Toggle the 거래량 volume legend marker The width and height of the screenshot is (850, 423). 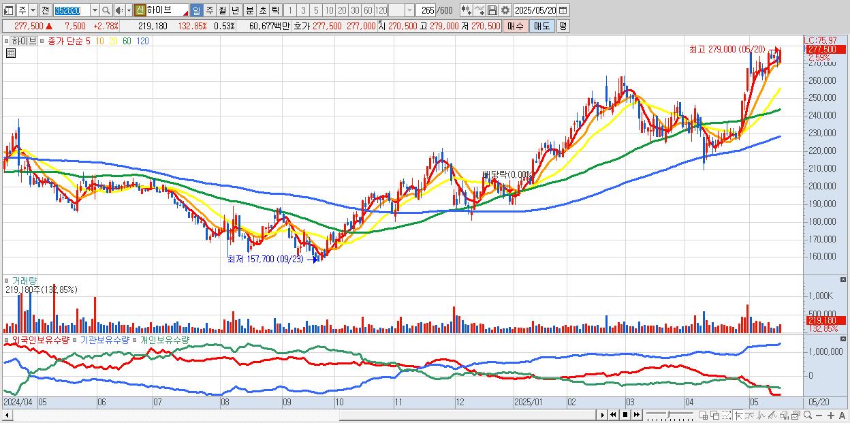[7, 281]
